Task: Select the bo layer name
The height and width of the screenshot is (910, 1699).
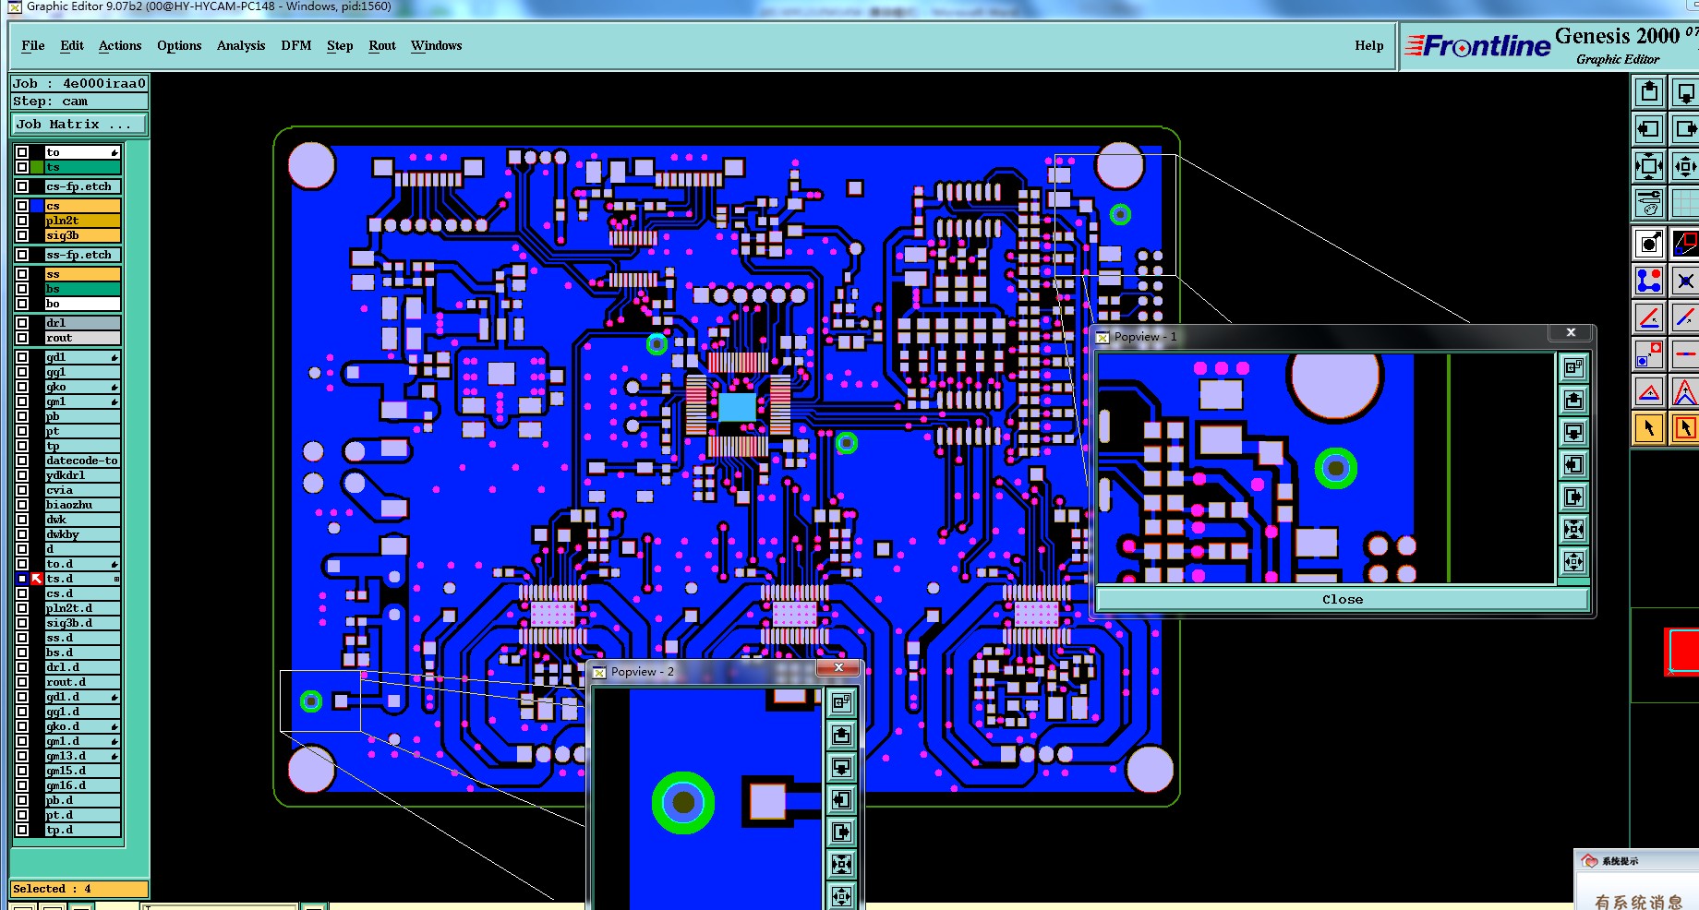Action: point(83,304)
